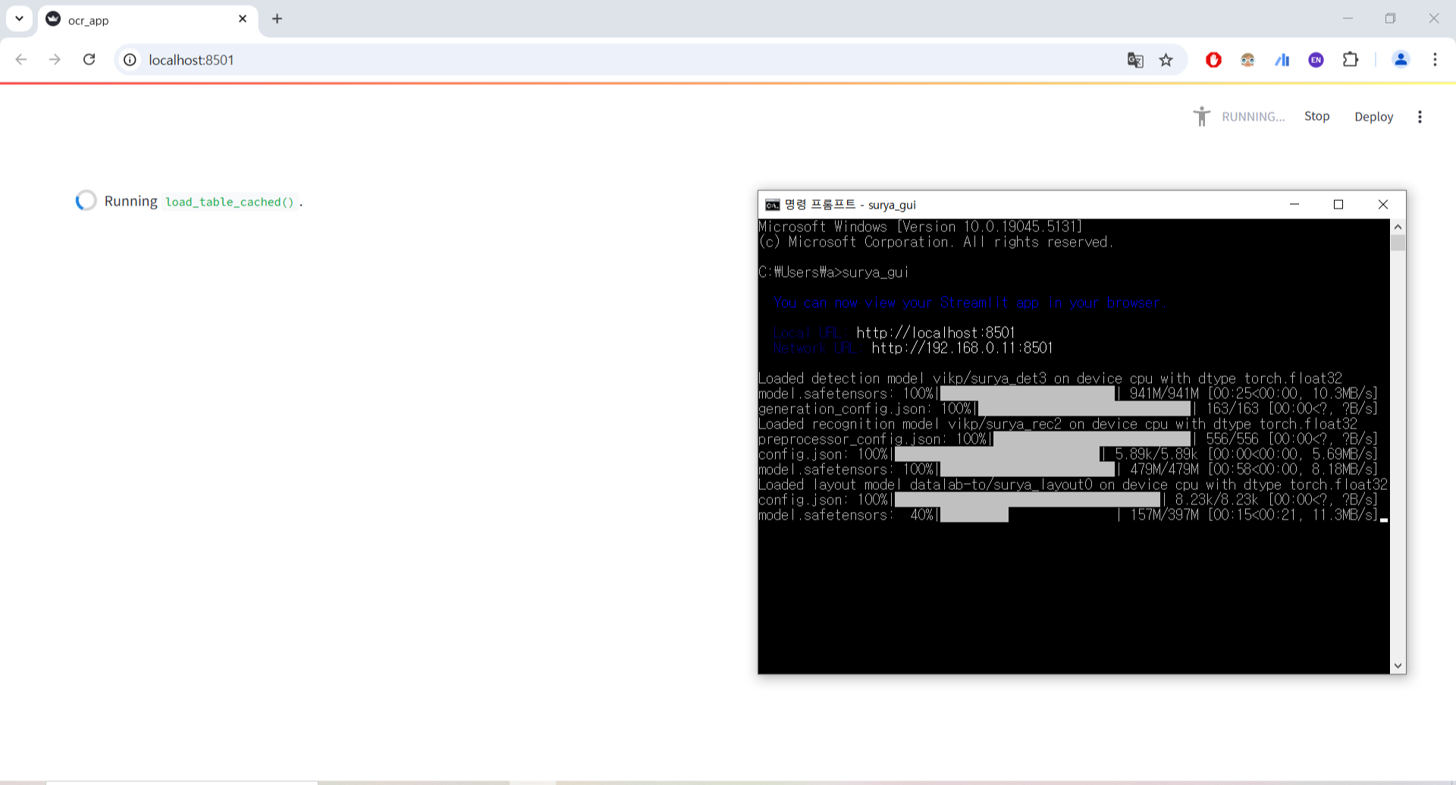The width and height of the screenshot is (1456, 785).
Task: Click the C:\Users\a>surya_gui prompt line
Action: click(833, 272)
